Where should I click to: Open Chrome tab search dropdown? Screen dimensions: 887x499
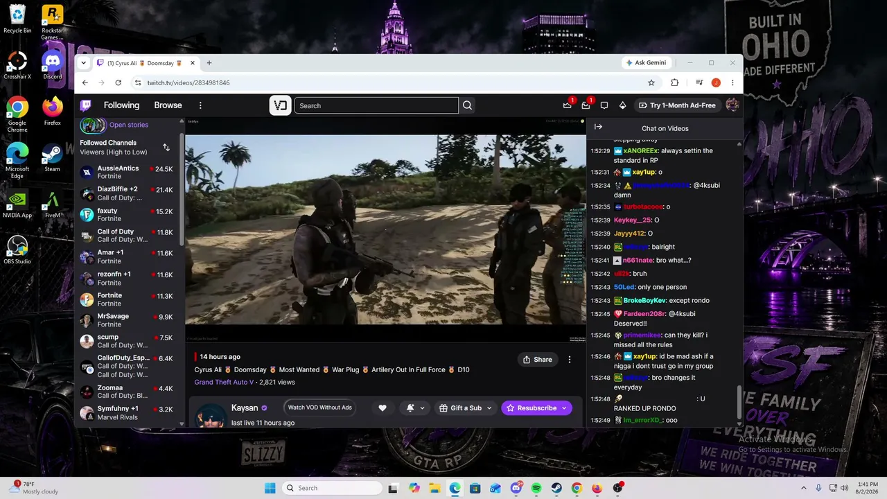84,63
